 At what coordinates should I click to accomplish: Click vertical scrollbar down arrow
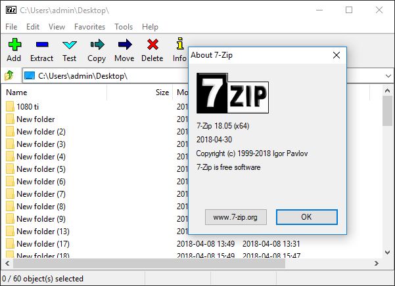(388, 252)
